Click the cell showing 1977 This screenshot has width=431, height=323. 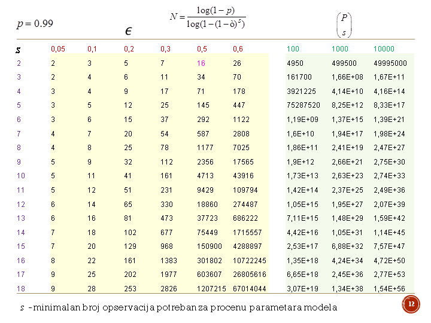click(x=169, y=275)
